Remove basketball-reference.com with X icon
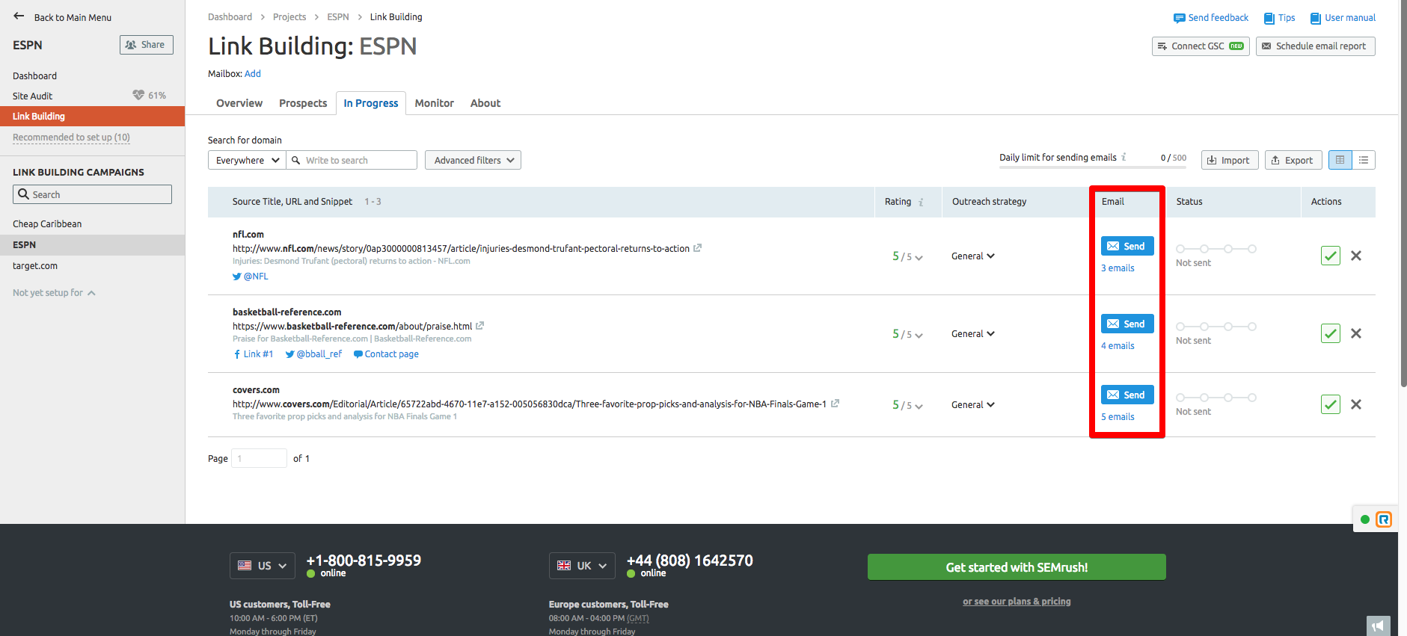 [x=1355, y=333]
